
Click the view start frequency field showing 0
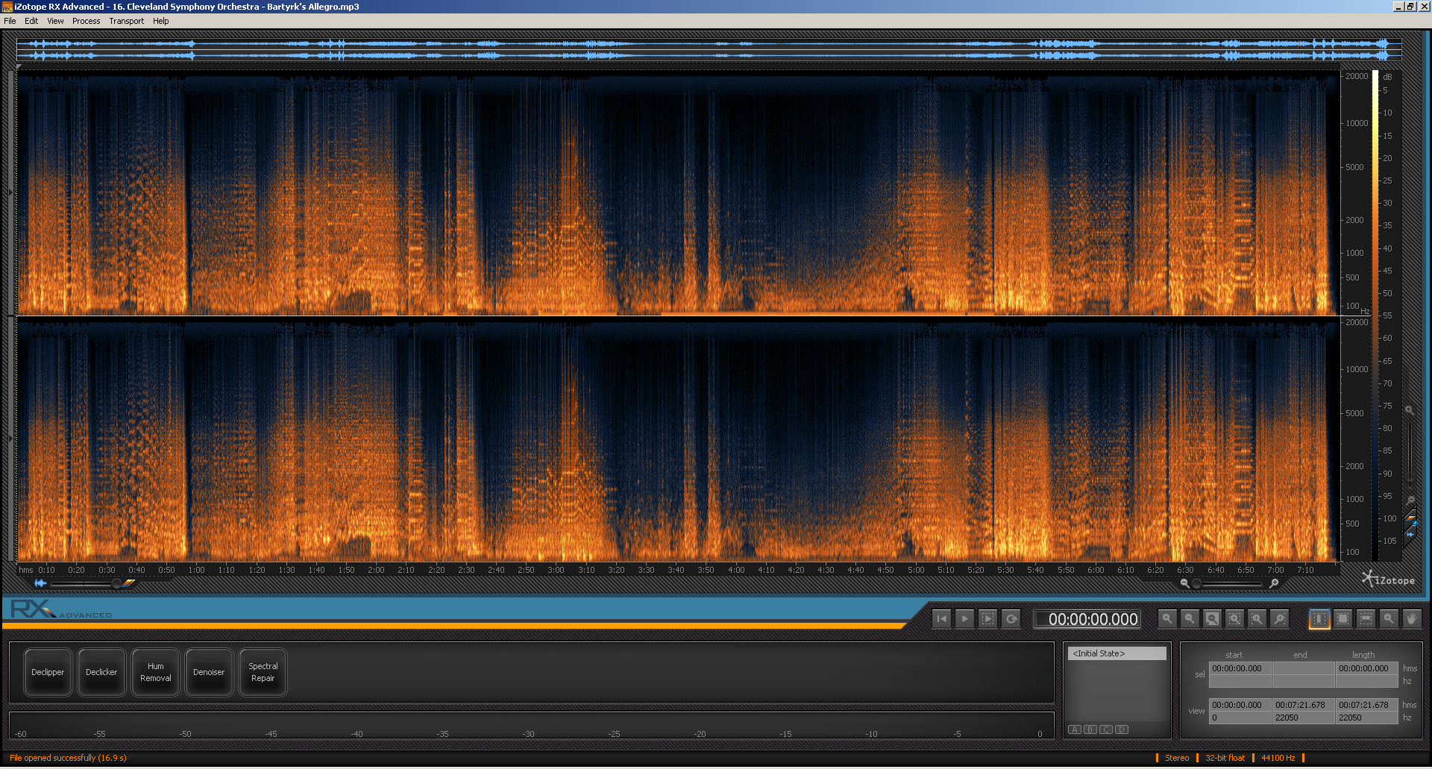point(1240,718)
